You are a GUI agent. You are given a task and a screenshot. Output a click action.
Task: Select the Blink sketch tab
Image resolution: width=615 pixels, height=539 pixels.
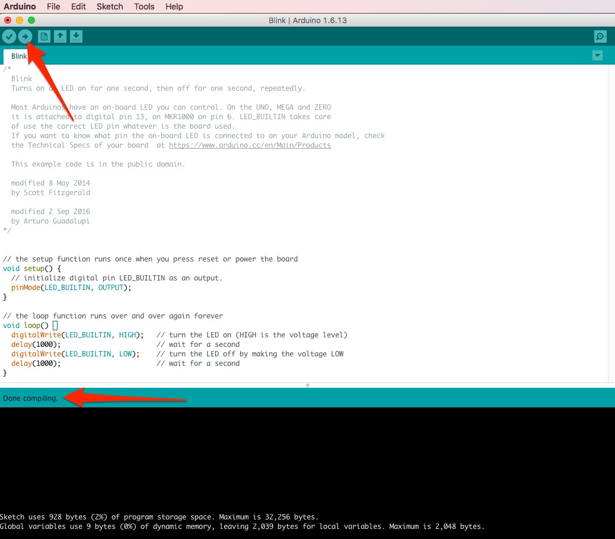click(18, 55)
